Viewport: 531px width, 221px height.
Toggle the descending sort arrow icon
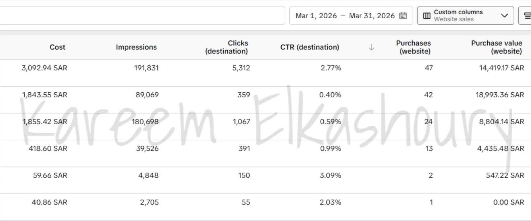point(371,47)
